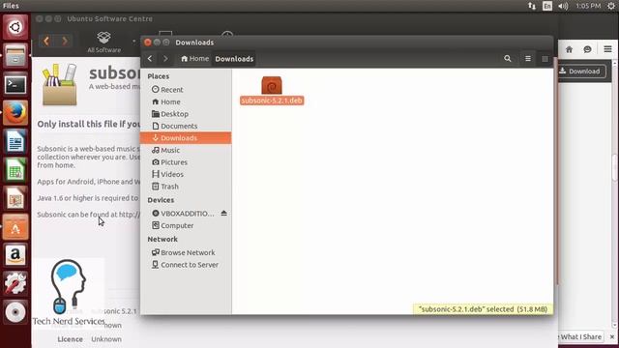The height and width of the screenshot is (348, 619).
Task: Open Files from the launcher
Action: pos(15,56)
